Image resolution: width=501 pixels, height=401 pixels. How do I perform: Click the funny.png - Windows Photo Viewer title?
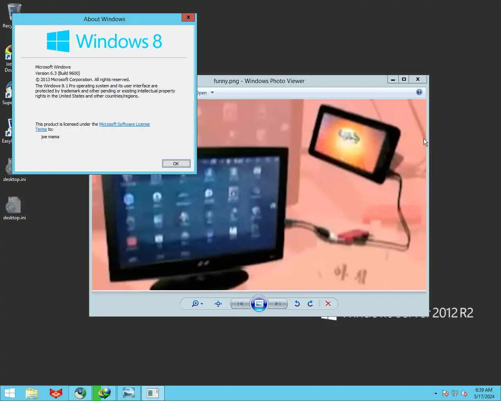point(259,81)
